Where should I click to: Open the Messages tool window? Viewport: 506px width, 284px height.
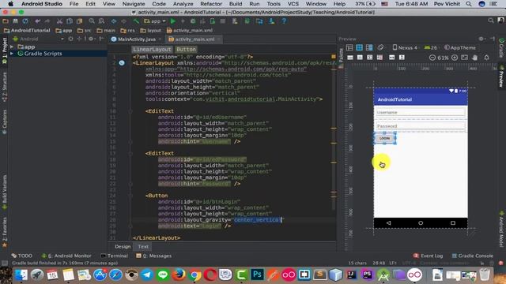[153, 256]
